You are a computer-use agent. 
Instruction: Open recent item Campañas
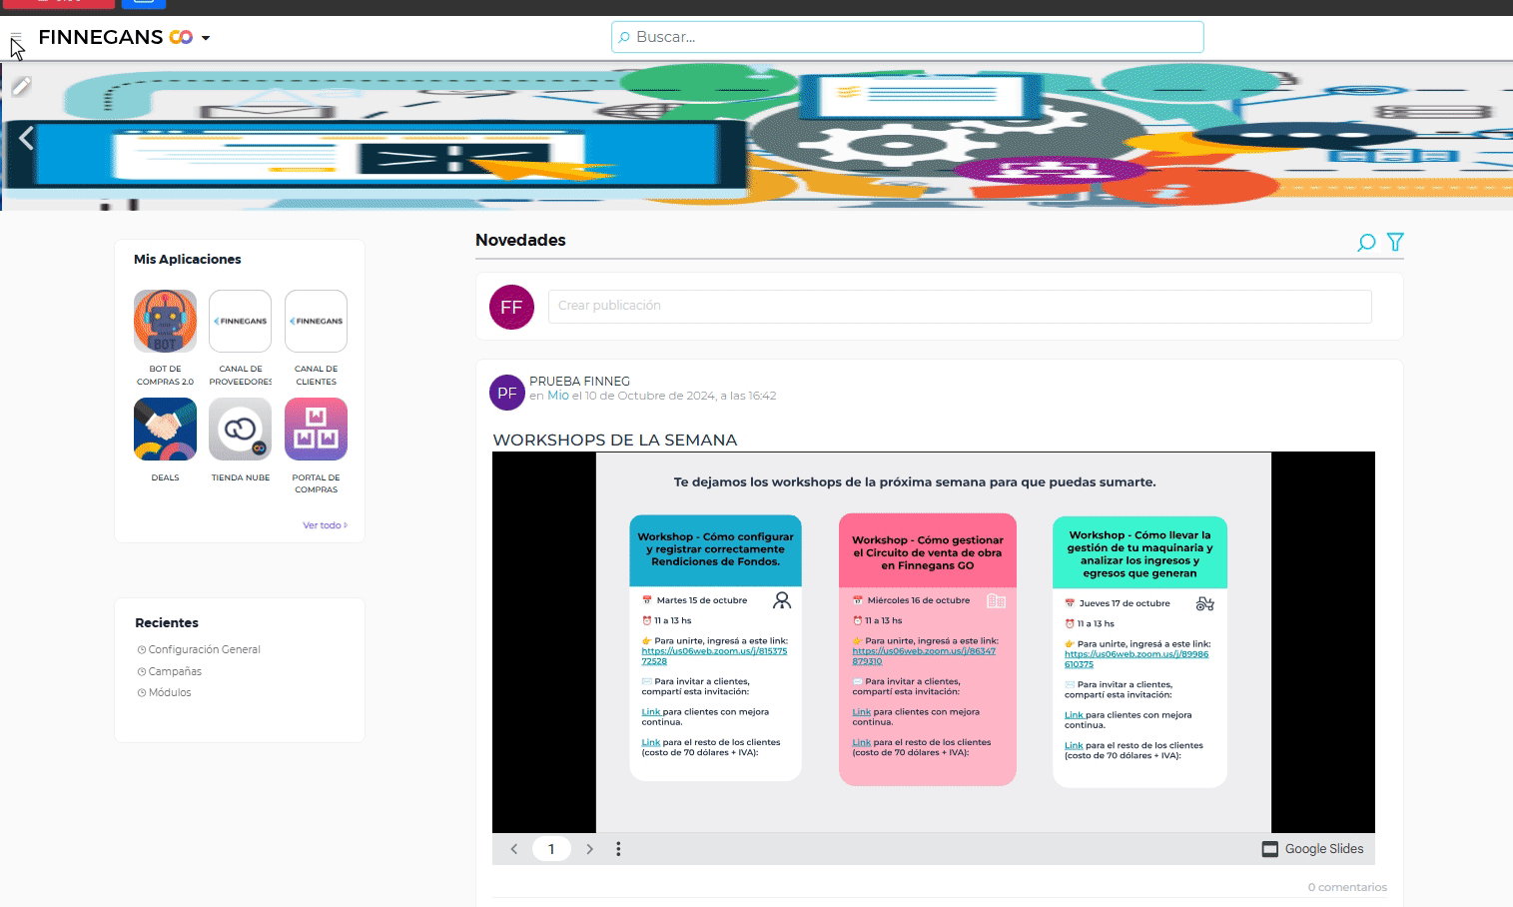pyautogui.click(x=175, y=671)
